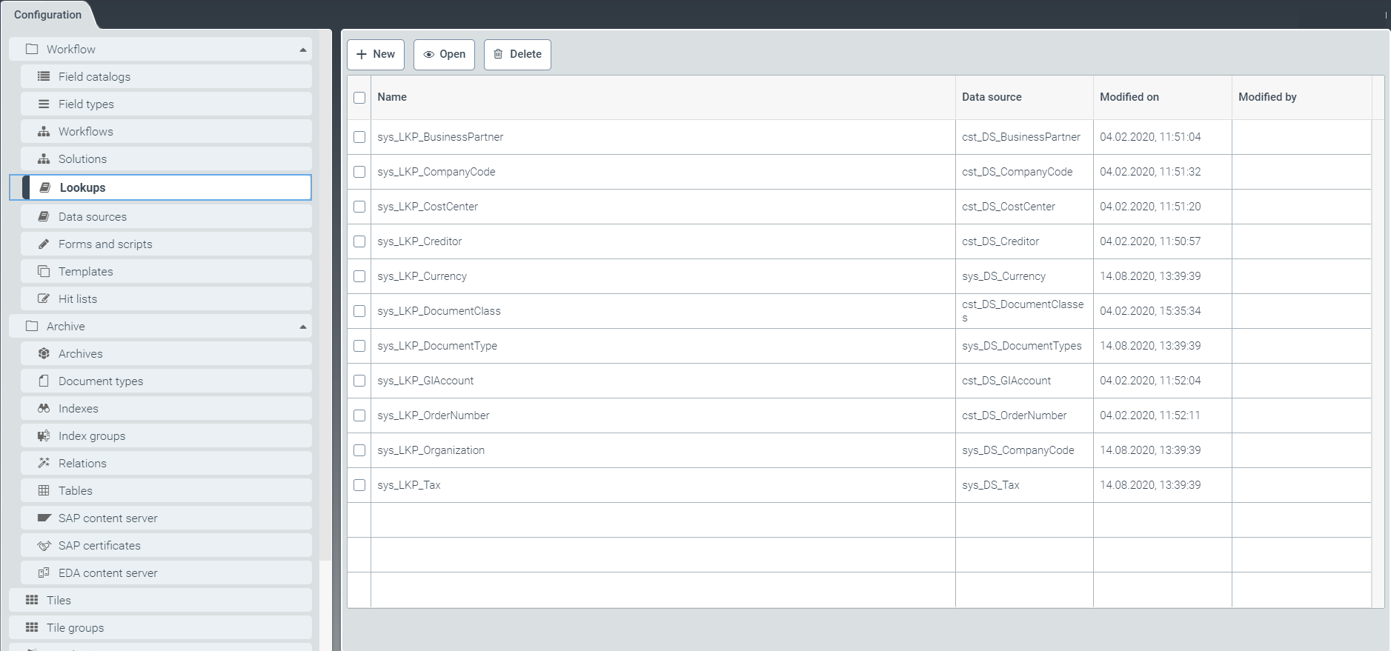Click the Hit lists edit icon
Screen dimensions: 1391x651
[44, 298]
